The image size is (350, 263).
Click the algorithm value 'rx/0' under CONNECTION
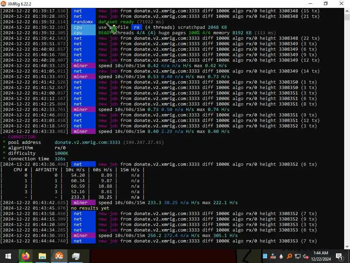click(60, 148)
